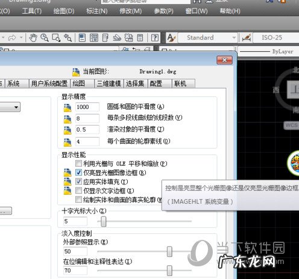Open the 窗口(W) menu
This screenshot has height=279, width=299.
197,11
